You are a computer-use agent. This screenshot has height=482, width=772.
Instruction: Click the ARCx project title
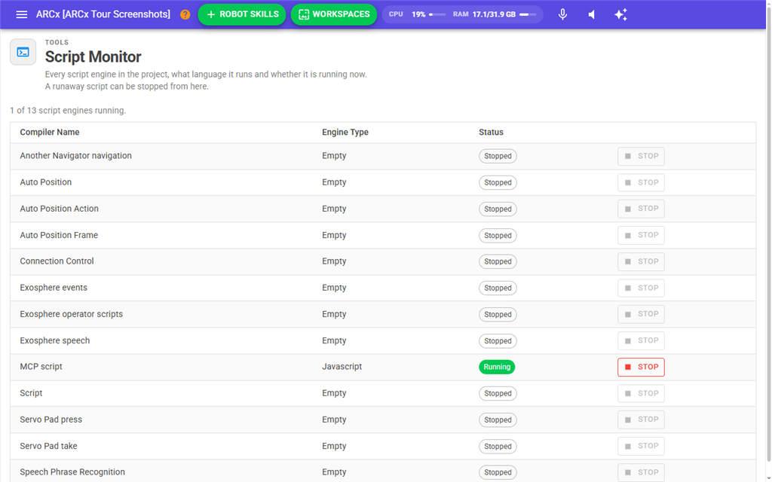(x=103, y=14)
